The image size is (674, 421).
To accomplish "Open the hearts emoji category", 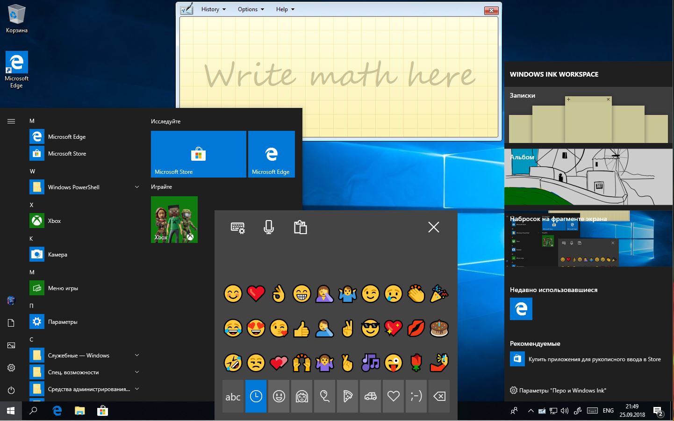I will click(393, 396).
